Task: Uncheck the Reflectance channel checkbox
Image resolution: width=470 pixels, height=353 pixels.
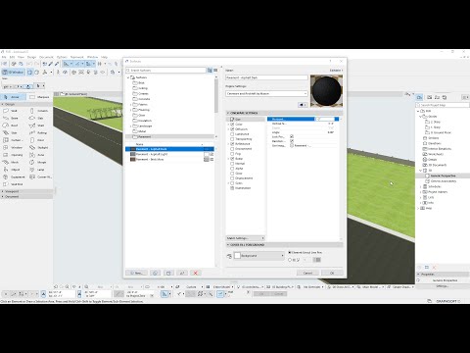Action: click(x=232, y=144)
